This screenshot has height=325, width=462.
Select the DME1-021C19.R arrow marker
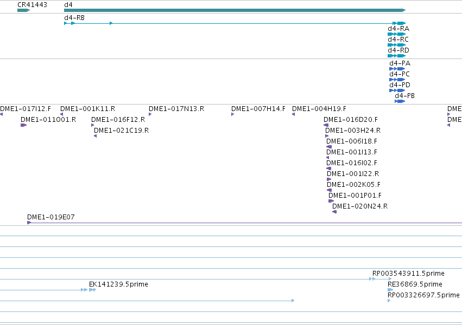[x=95, y=136]
